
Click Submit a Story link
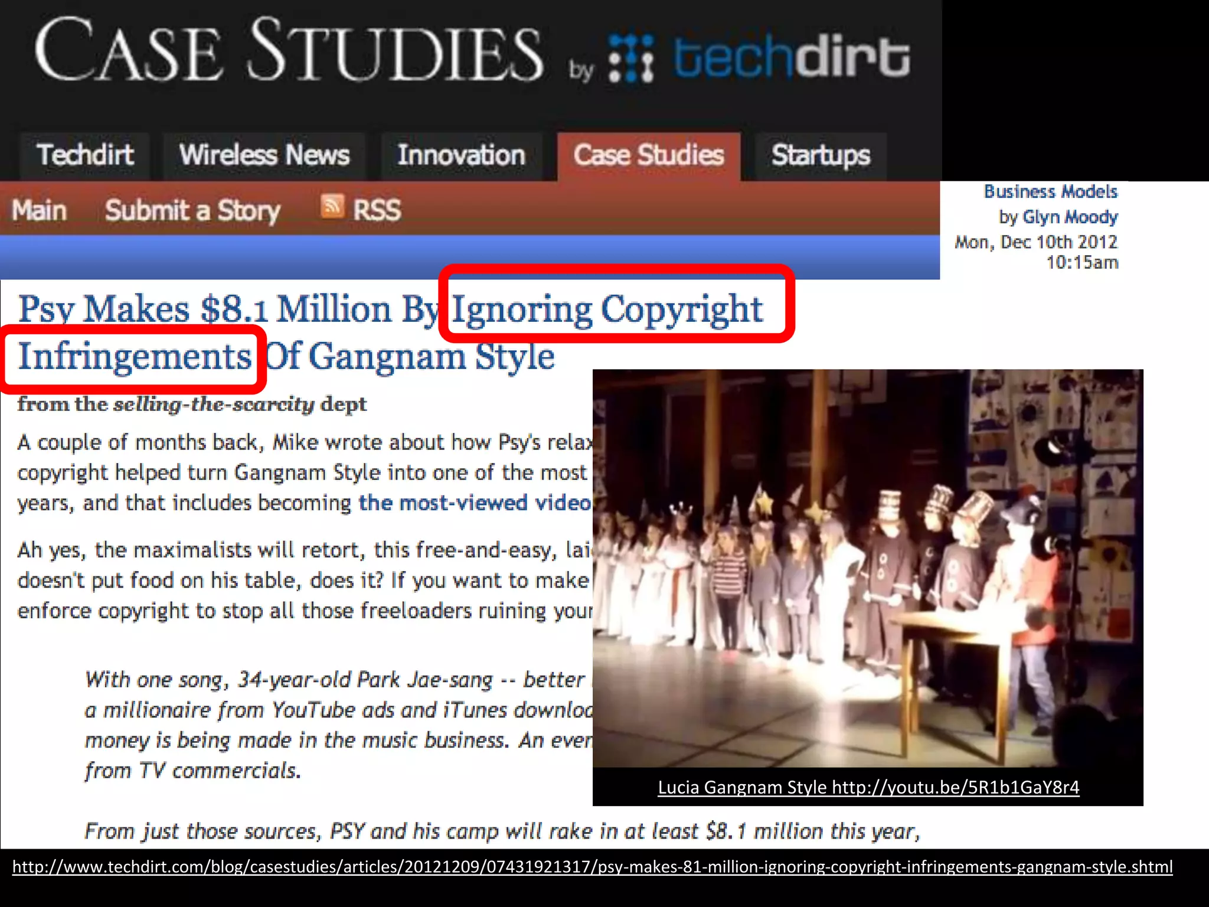[192, 211]
